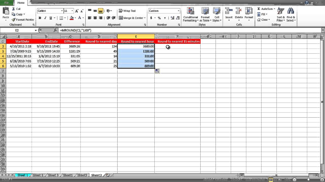Increase font size with Grow Font icon

tap(77, 11)
